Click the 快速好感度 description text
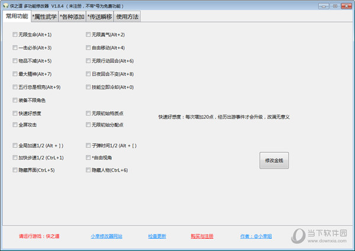Screen dimensions: 355x251 tap(224, 117)
